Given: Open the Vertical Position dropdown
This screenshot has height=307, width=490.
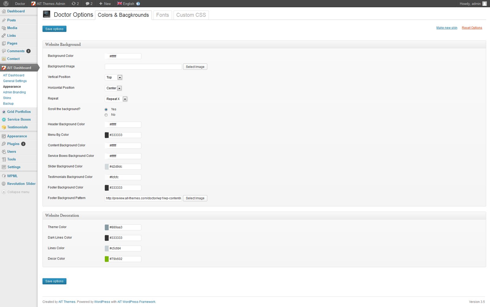Looking at the screenshot, I should pyautogui.click(x=114, y=77).
